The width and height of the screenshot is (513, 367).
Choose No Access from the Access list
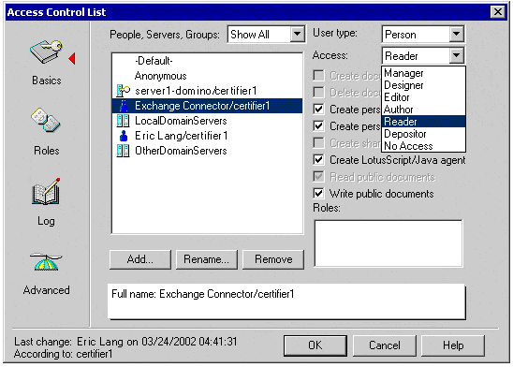pos(423,145)
